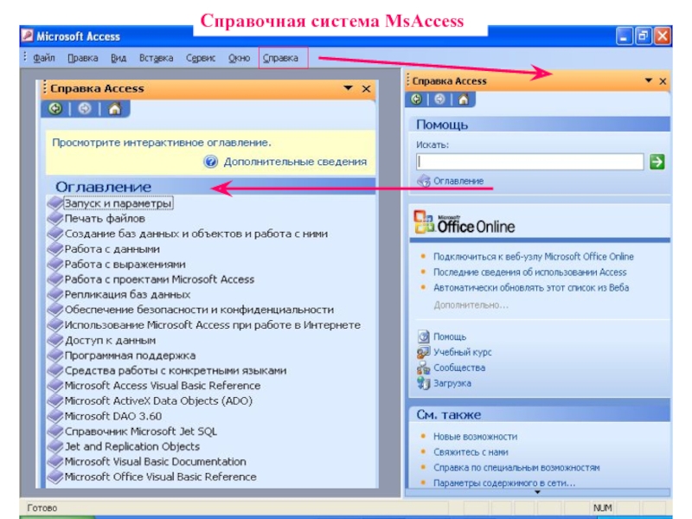Click the green Search go arrow button

coord(657,162)
